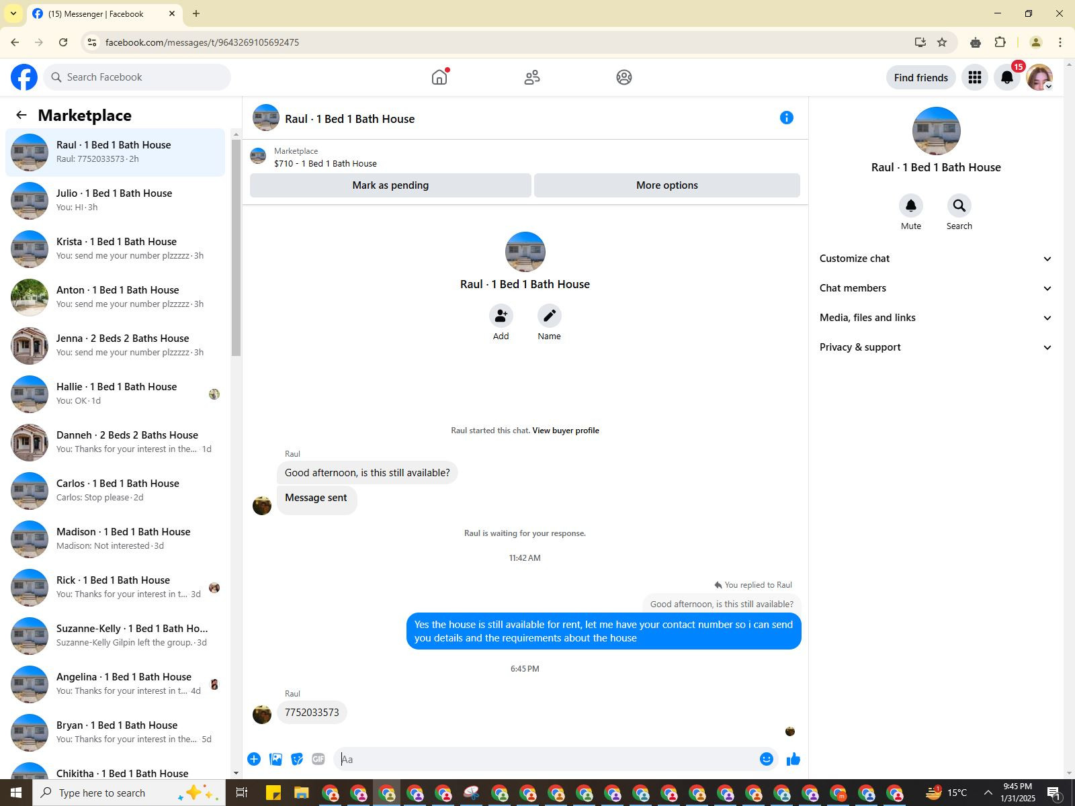Open the Friends icon in top navigation

tap(532, 77)
